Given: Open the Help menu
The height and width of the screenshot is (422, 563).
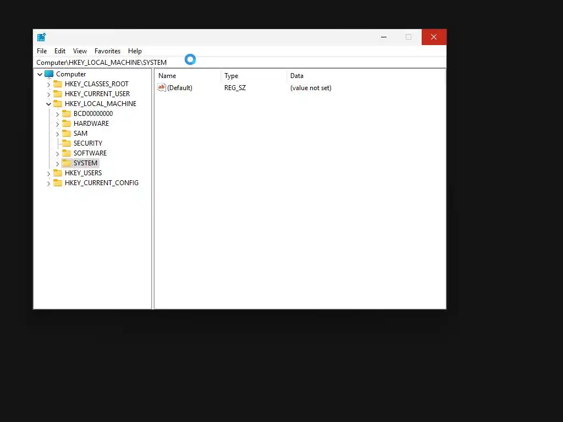Looking at the screenshot, I should 135,51.
